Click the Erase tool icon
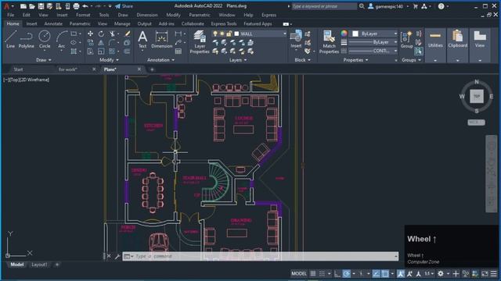Screen dimensions: 501x281 point(127,34)
